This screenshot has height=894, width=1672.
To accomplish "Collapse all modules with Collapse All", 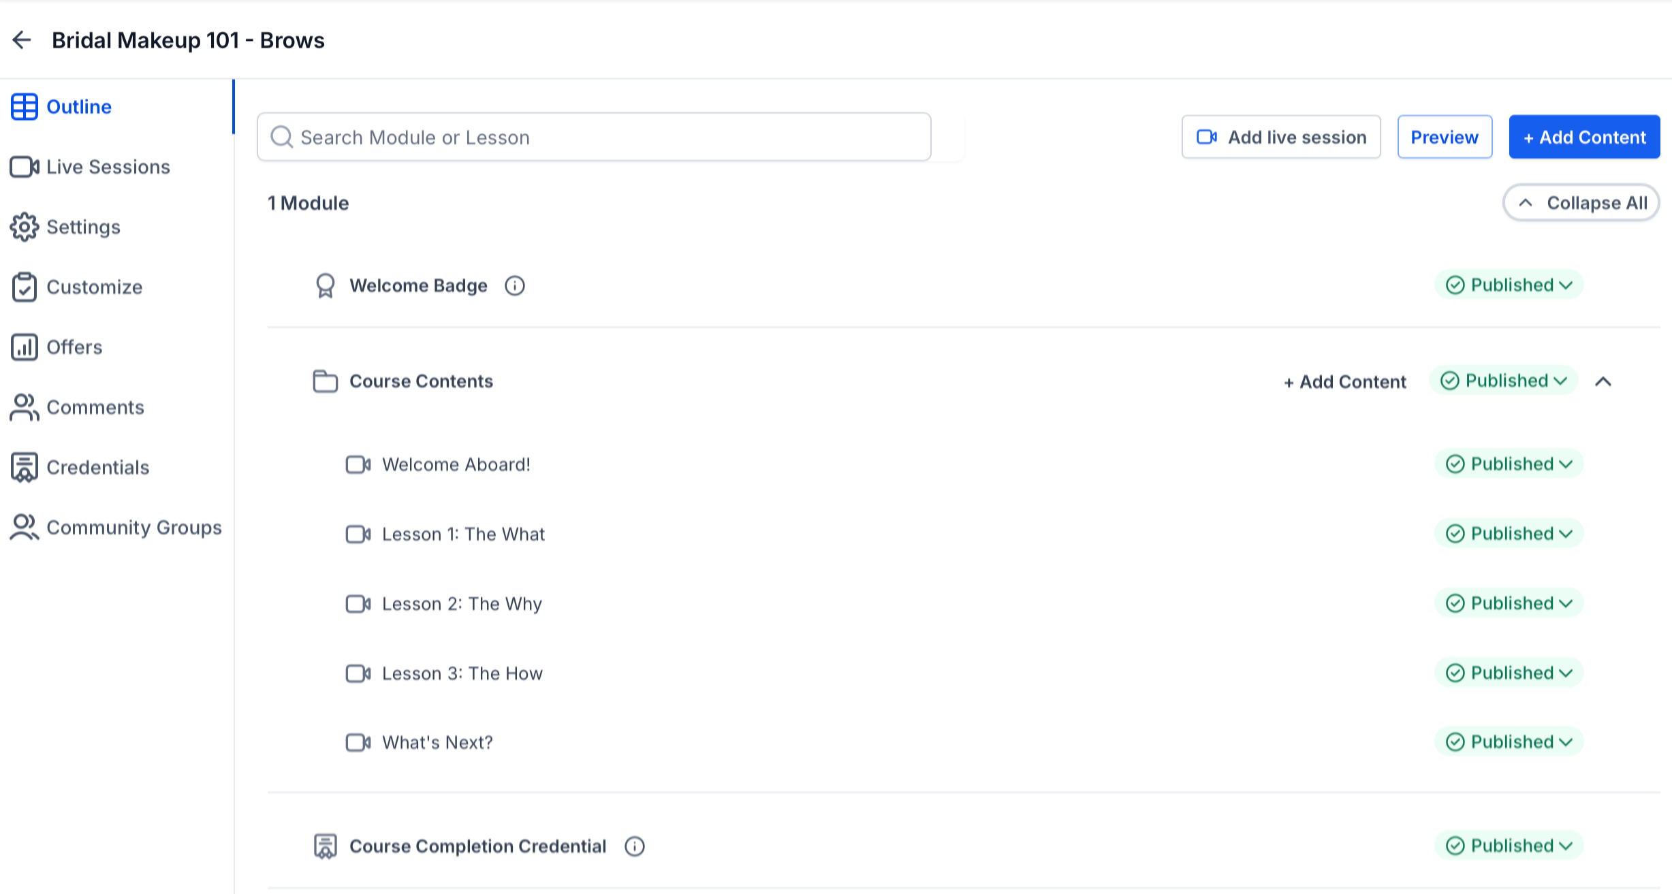I will tap(1581, 203).
